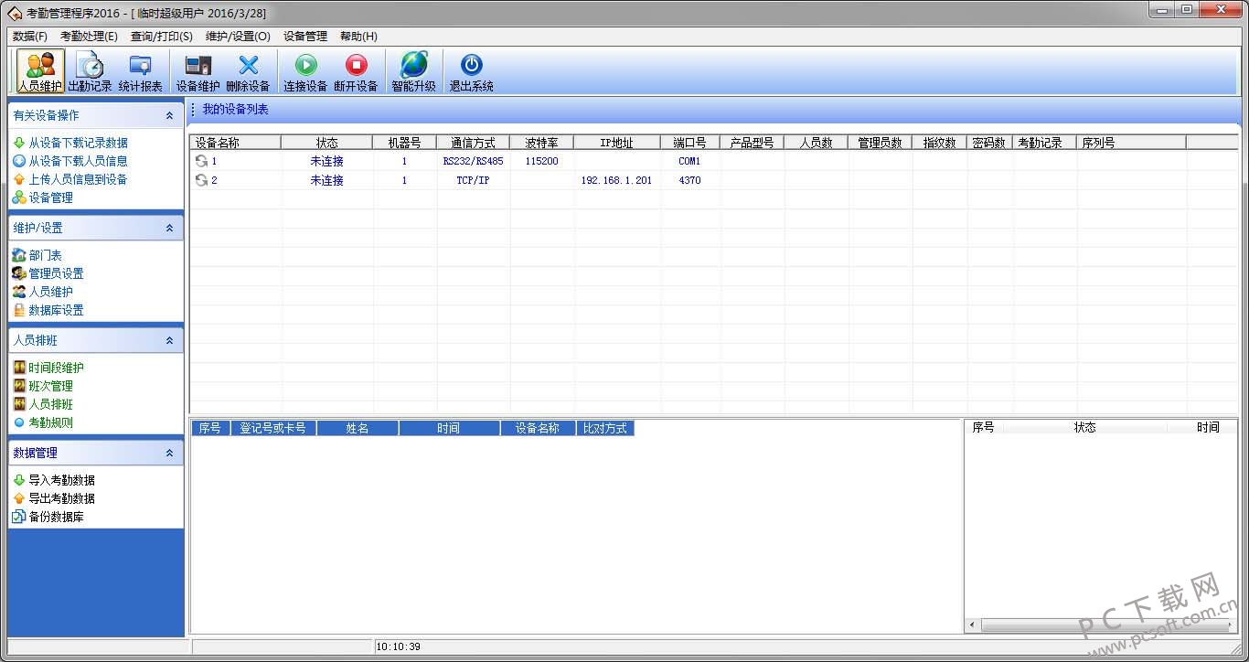1249x662 pixels.
Task: Click 断开设备 red stop icon
Action: pos(356,65)
